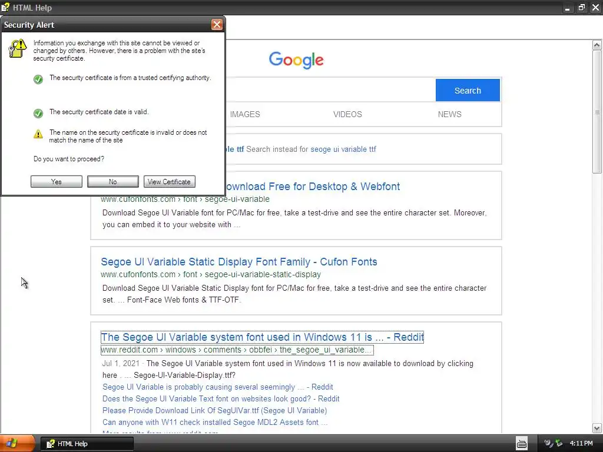Click the 4:11 PM taskbar clock
This screenshot has width=603, height=452.
[x=581, y=443]
